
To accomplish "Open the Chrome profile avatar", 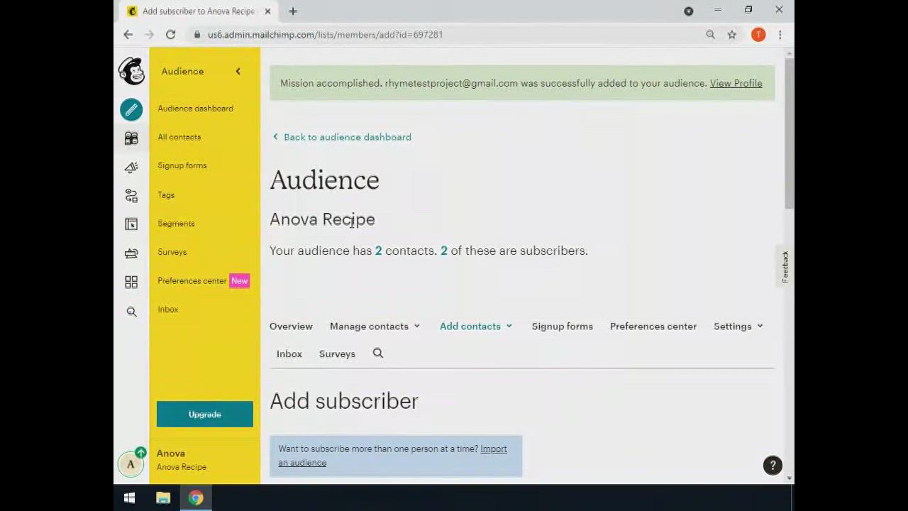I will (758, 34).
